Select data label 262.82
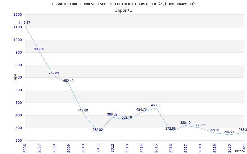Viewport: 247px width, 154px height. (98, 130)
